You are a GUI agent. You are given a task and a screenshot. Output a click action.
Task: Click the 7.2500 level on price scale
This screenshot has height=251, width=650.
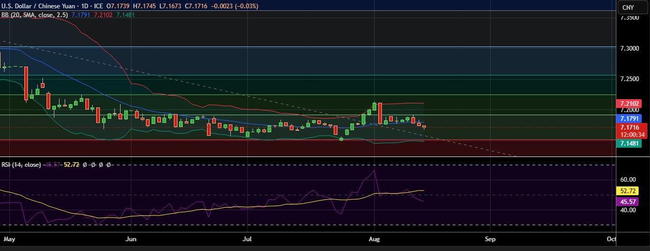(630, 79)
